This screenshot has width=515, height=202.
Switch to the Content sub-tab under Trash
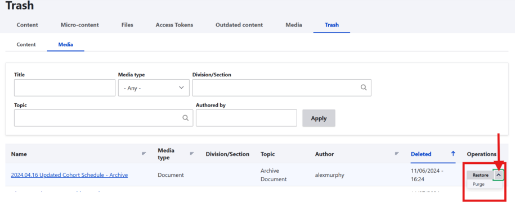[x=26, y=44]
